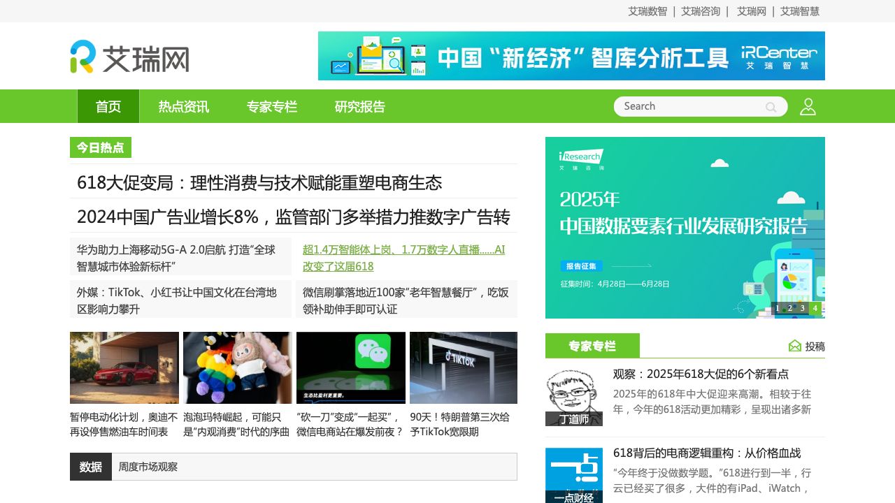Open the 研究报告 section
The image size is (895, 503).
(361, 106)
